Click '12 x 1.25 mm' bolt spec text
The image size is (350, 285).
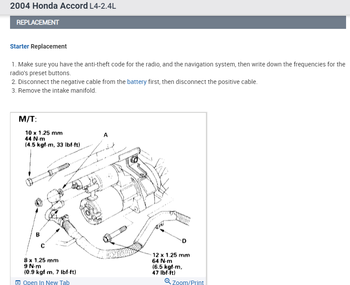(171, 255)
